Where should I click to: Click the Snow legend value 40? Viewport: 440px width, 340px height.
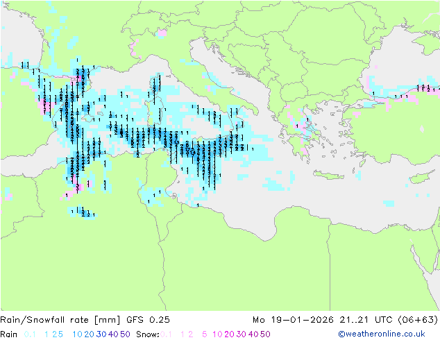tap(253, 334)
